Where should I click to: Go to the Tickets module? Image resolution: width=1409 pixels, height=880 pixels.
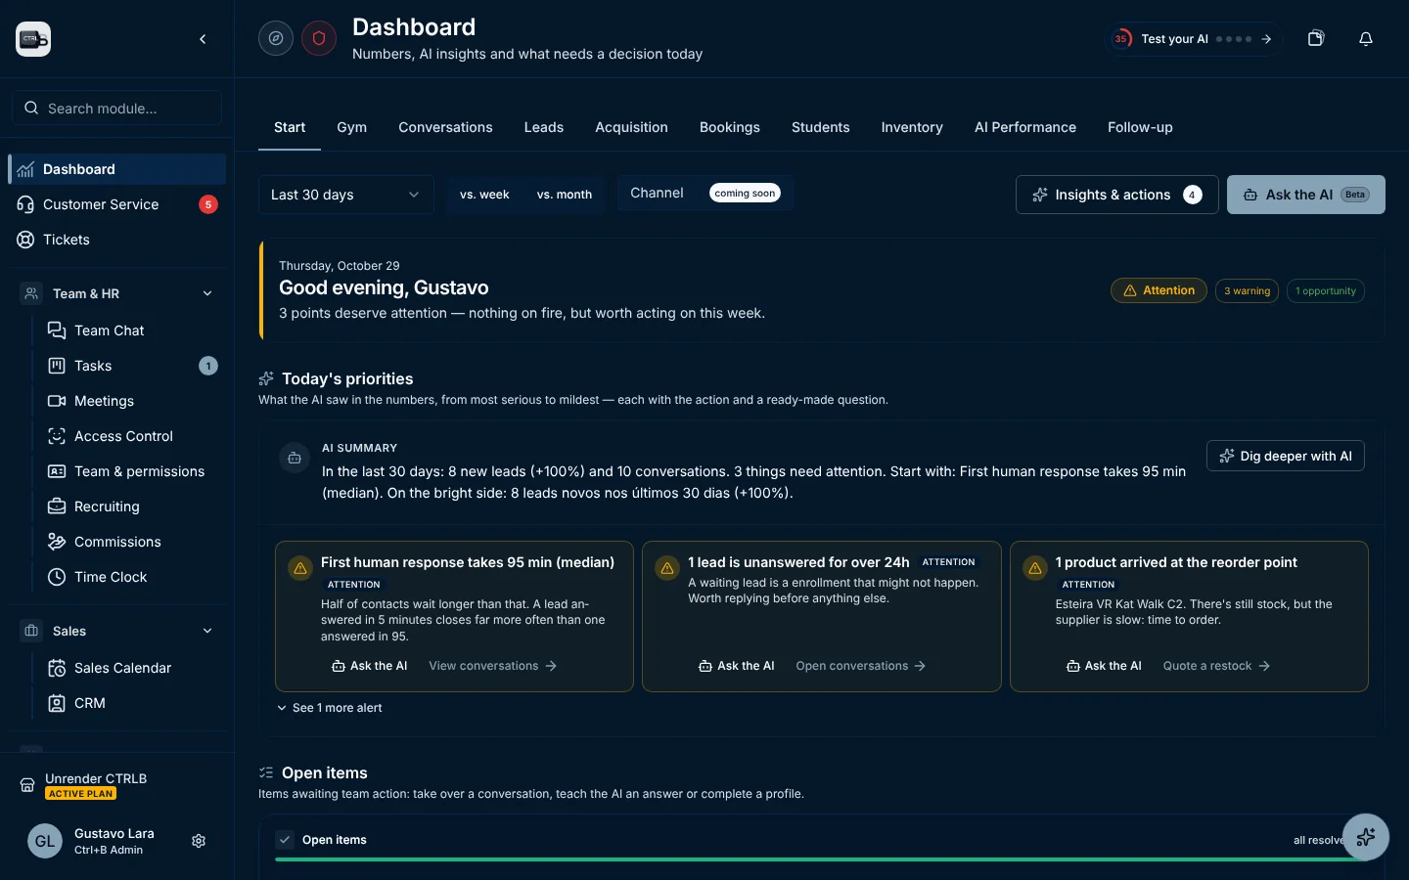click(117, 240)
